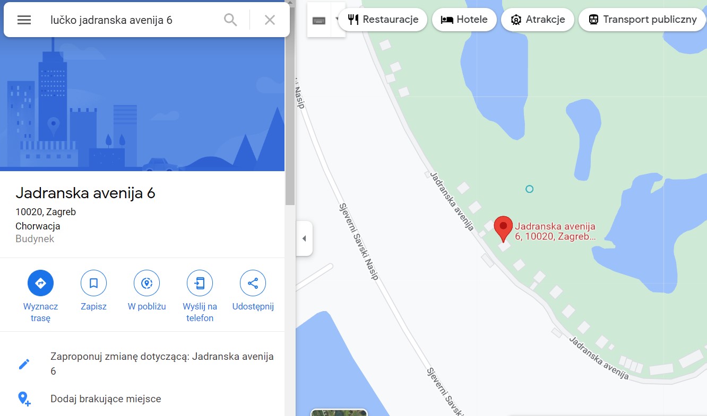This screenshot has height=416, width=707.
Task: Select the Hotele filter chip
Action: pyautogui.click(x=464, y=20)
